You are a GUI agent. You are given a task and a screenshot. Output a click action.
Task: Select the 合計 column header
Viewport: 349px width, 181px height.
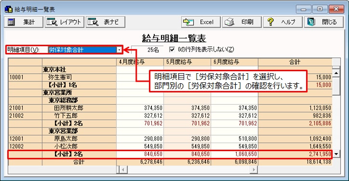(295, 62)
